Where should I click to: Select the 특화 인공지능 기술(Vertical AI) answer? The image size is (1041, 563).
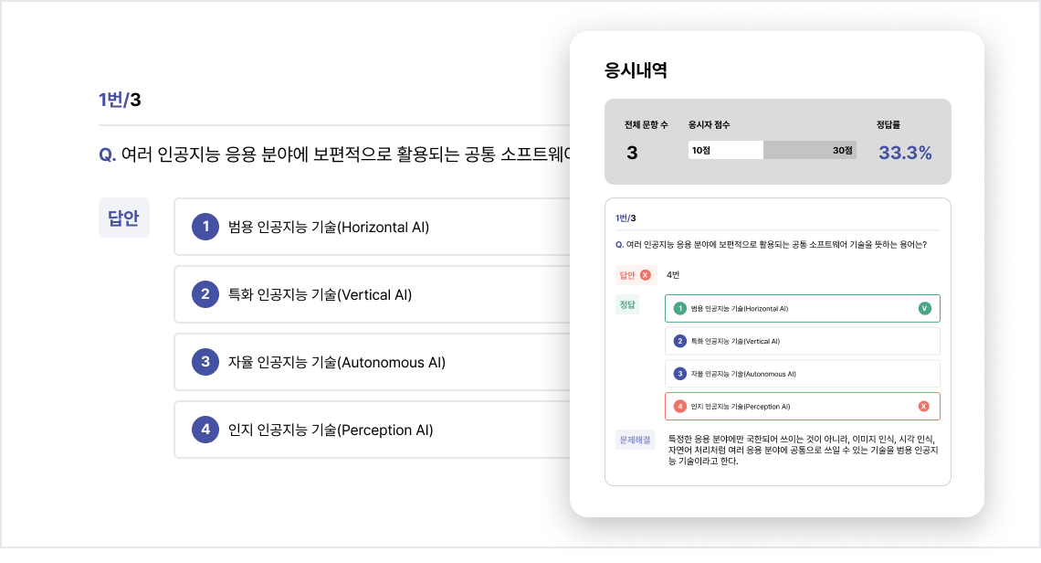365,294
